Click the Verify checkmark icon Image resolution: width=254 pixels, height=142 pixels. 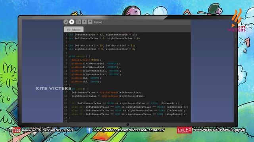point(66,22)
